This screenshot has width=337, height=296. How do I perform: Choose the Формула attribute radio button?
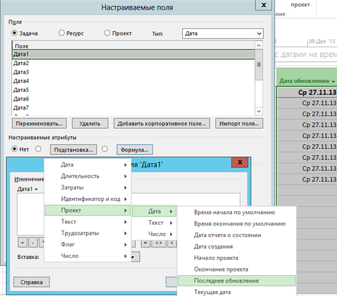pyautogui.click(x=105, y=149)
